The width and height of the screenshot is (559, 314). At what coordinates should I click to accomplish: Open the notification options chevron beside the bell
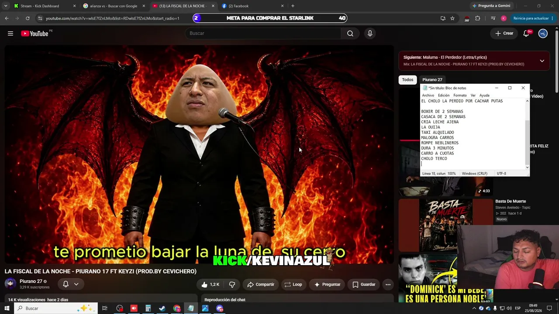(x=76, y=284)
